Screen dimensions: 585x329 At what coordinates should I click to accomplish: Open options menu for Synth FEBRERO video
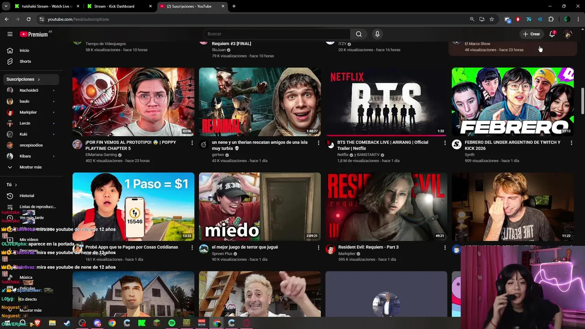(571, 143)
